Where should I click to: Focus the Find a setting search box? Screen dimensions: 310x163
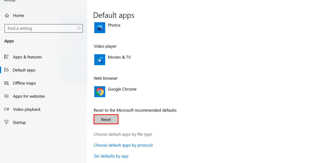[x=41, y=28]
